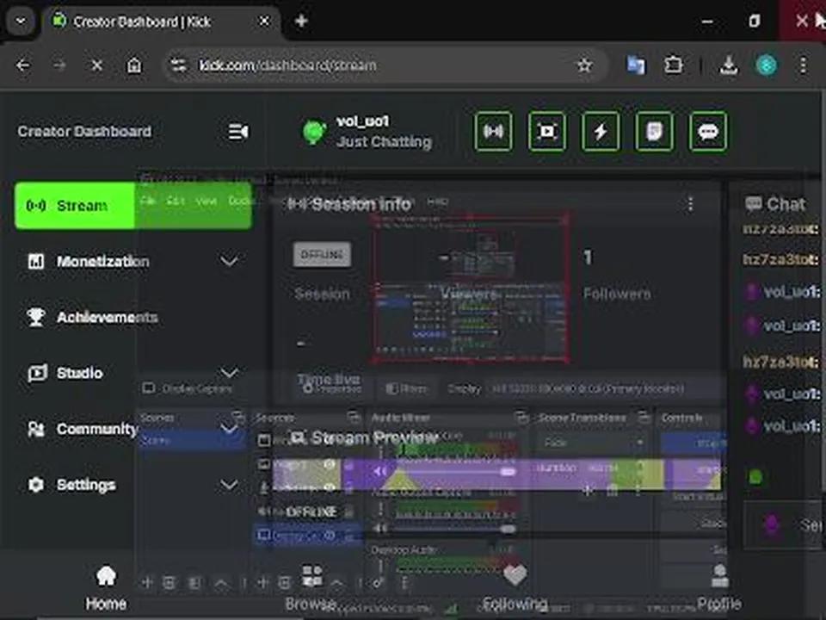
Task: Open the Google Translate icon in toolbar
Action: (x=636, y=65)
